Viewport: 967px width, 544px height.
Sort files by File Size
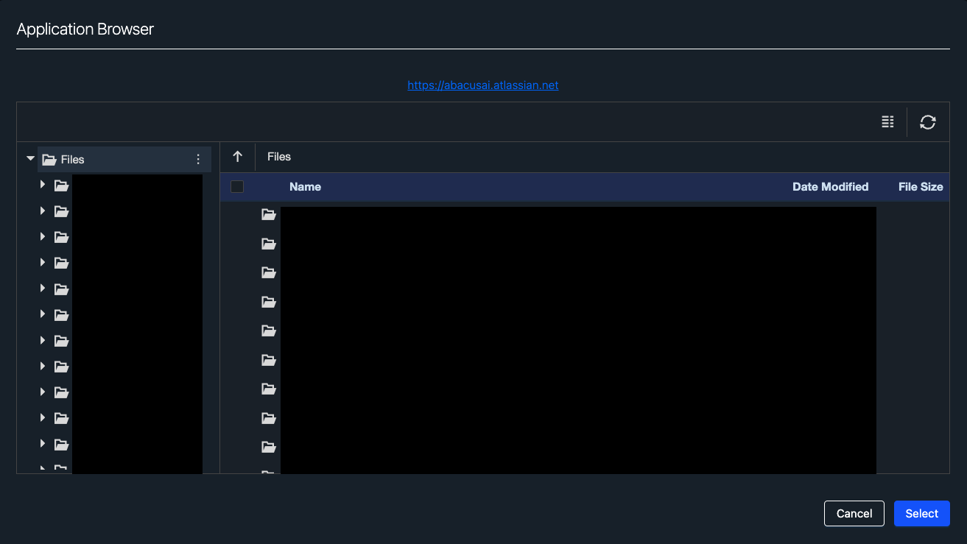[x=920, y=186]
